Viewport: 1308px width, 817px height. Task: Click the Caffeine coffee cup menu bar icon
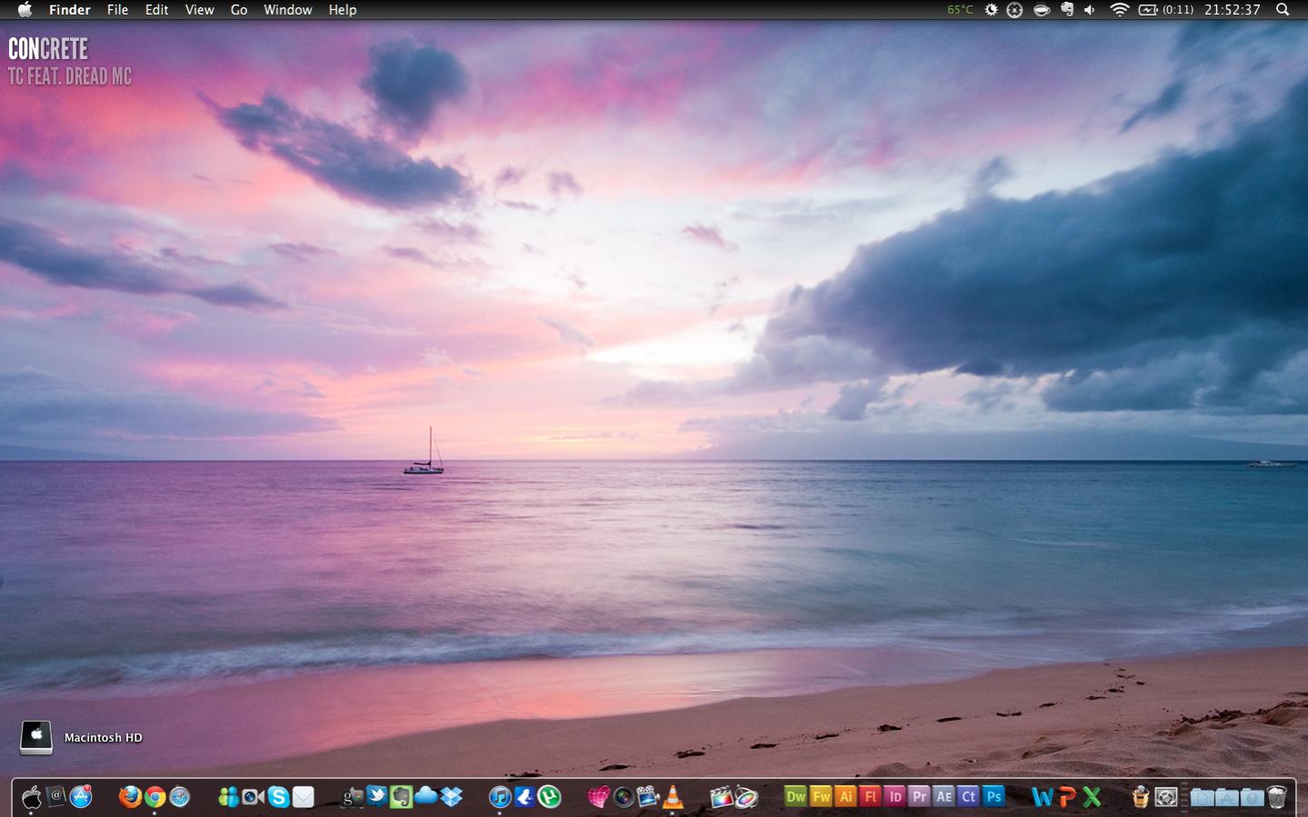click(1042, 9)
